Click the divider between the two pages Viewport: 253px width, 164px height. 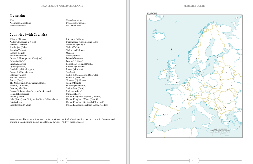coord(128,82)
